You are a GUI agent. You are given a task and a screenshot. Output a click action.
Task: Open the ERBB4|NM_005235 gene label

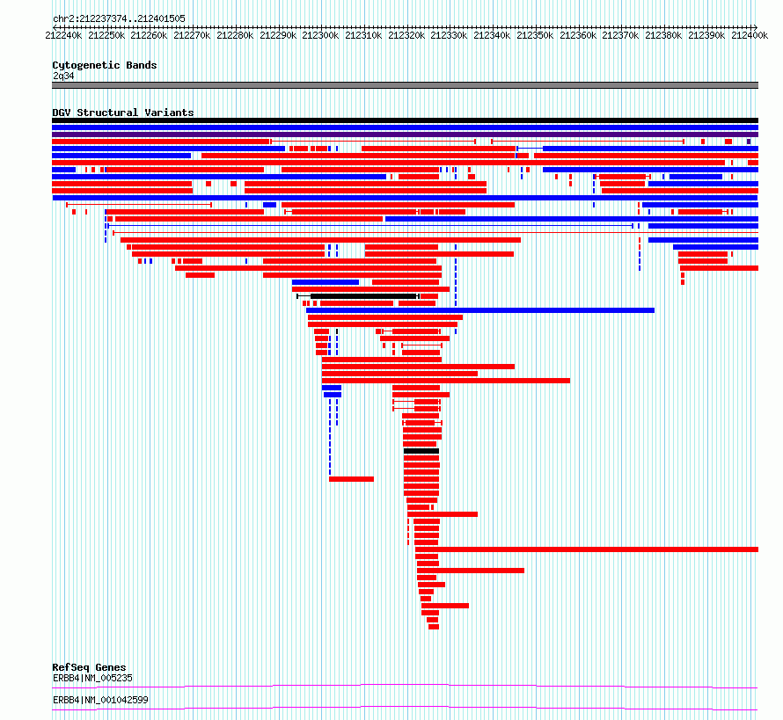click(x=93, y=678)
